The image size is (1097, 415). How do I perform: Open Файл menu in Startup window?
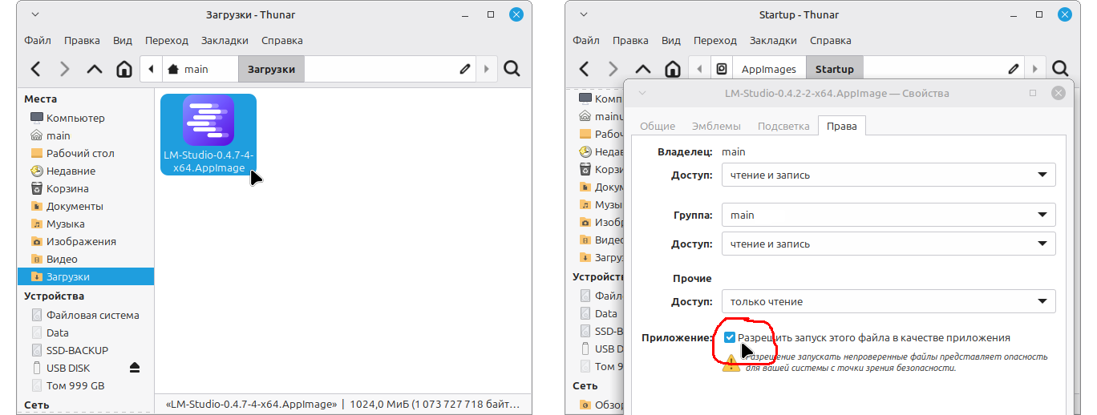[586, 40]
